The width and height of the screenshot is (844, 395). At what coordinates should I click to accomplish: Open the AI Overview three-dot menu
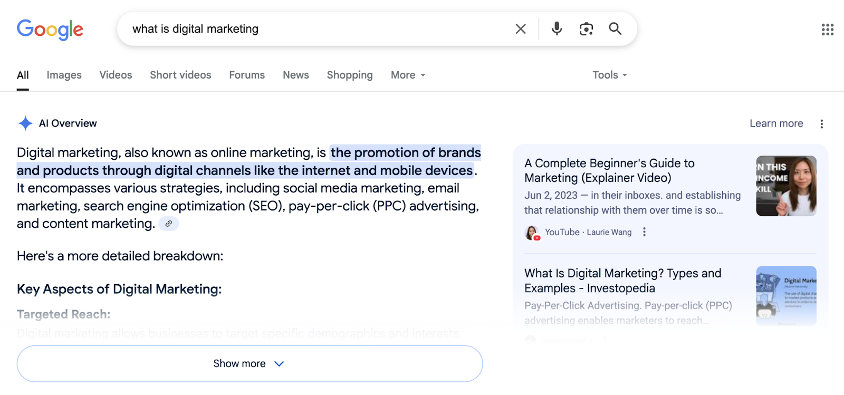822,123
